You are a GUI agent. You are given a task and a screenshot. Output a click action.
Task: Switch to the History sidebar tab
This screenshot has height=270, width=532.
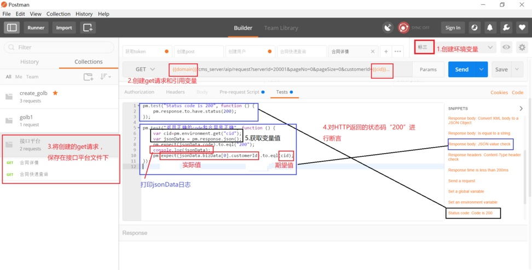pos(30,62)
